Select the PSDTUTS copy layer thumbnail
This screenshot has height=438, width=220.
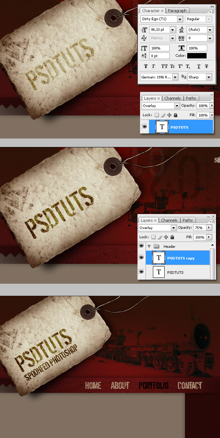tap(159, 258)
